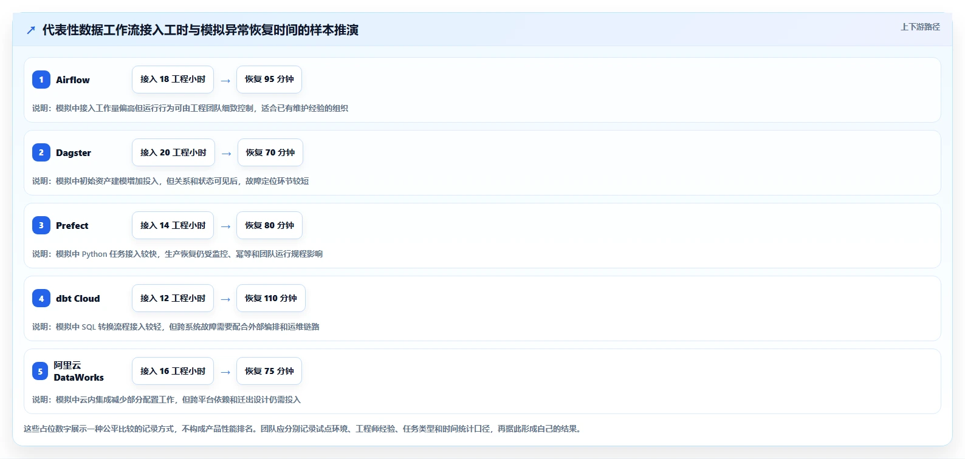Click the arrow in the Airflow row
The height and width of the screenshot is (459, 965).
[225, 81]
